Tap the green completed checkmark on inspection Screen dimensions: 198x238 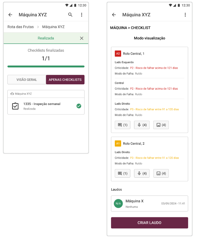[x=79, y=106]
